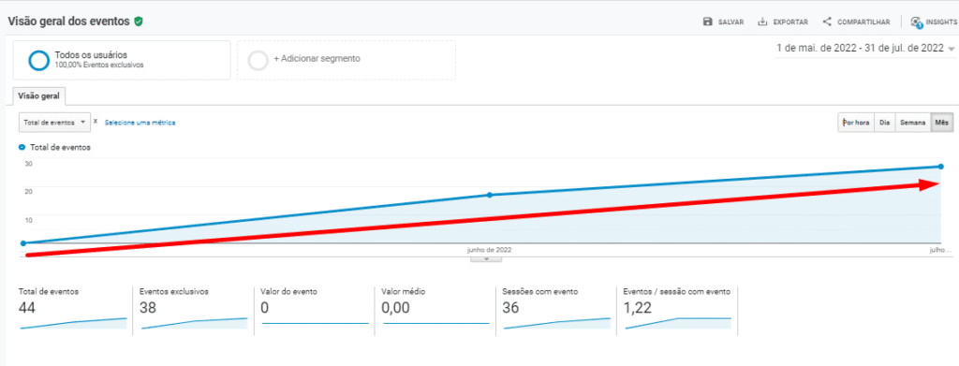Viewport: 959px width, 366px height.
Task: Click the Salvar button label
Action: click(x=730, y=22)
